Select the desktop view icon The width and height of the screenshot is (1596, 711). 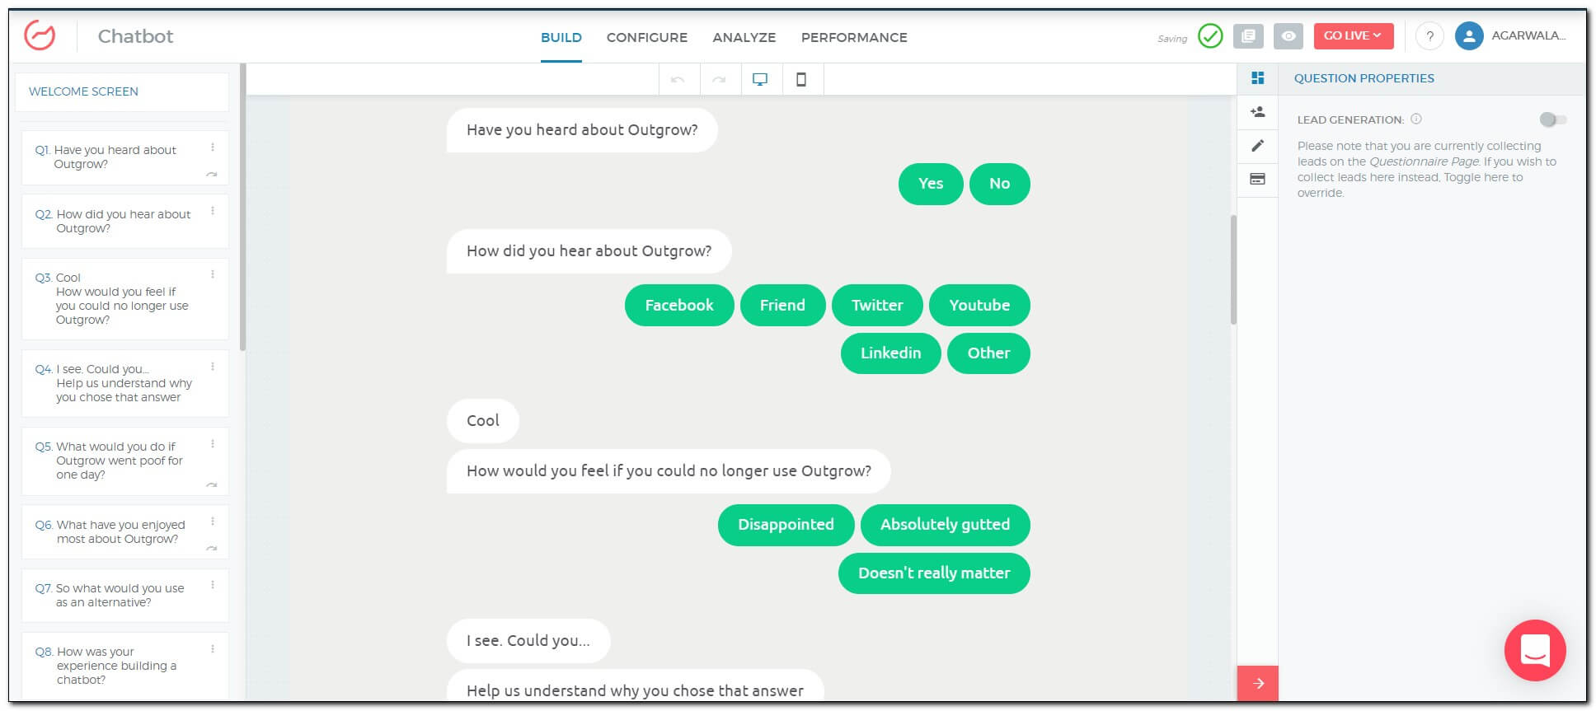click(760, 80)
